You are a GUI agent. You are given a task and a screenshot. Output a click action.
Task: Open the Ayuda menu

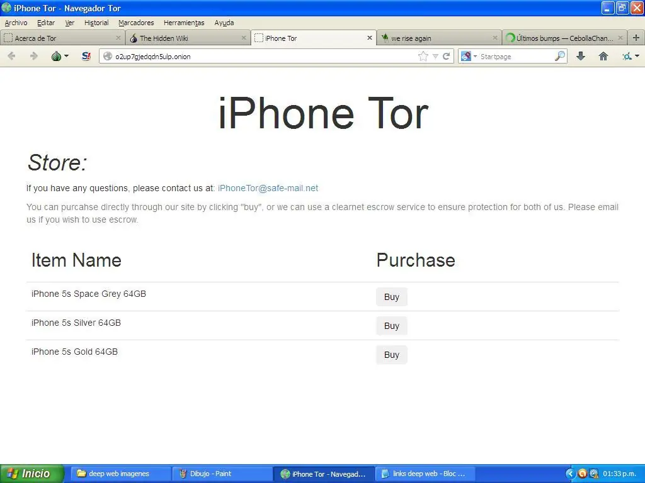click(x=224, y=23)
